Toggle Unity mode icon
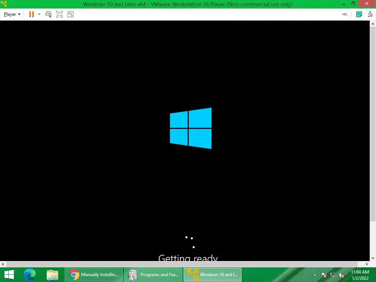The height and width of the screenshot is (282, 376). point(70,14)
